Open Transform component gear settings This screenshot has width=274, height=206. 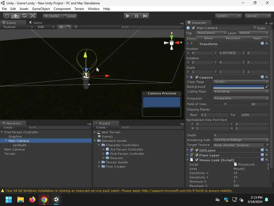[267, 44]
